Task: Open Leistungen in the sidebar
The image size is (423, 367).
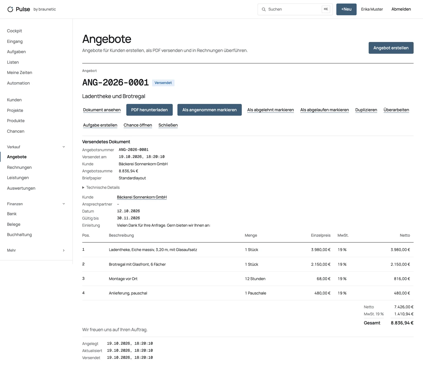Action: 18,178
